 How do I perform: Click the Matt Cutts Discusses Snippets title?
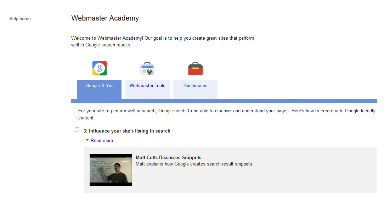(x=169, y=157)
